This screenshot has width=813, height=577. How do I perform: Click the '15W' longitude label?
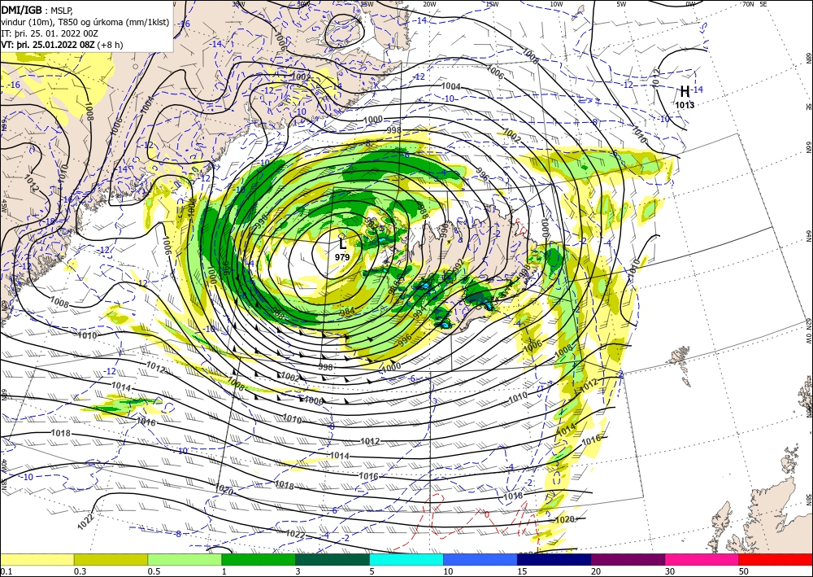click(x=492, y=4)
